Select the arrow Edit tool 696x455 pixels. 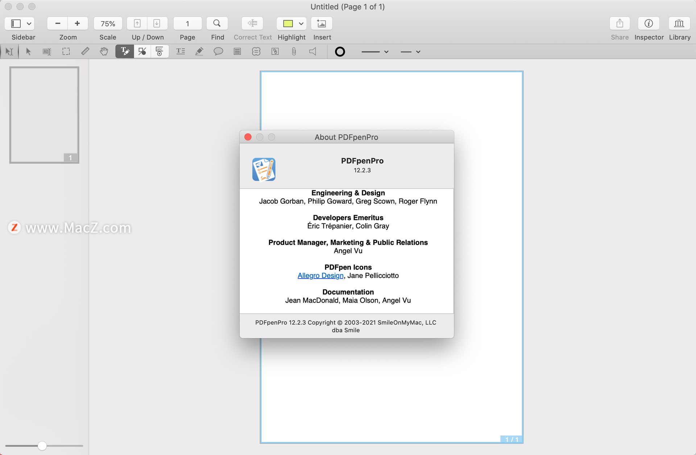[x=28, y=51]
